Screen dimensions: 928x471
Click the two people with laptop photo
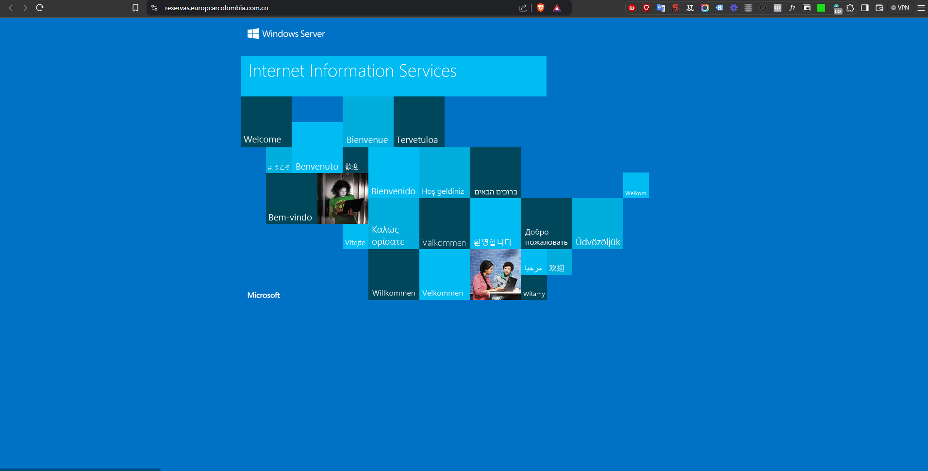[496, 275]
